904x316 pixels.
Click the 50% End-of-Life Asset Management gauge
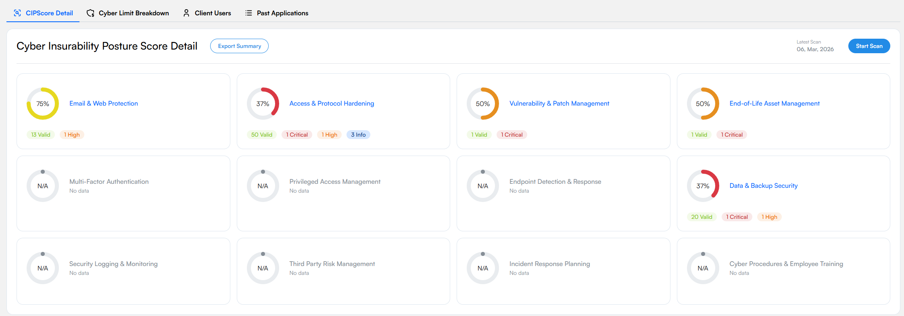click(x=703, y=104)
